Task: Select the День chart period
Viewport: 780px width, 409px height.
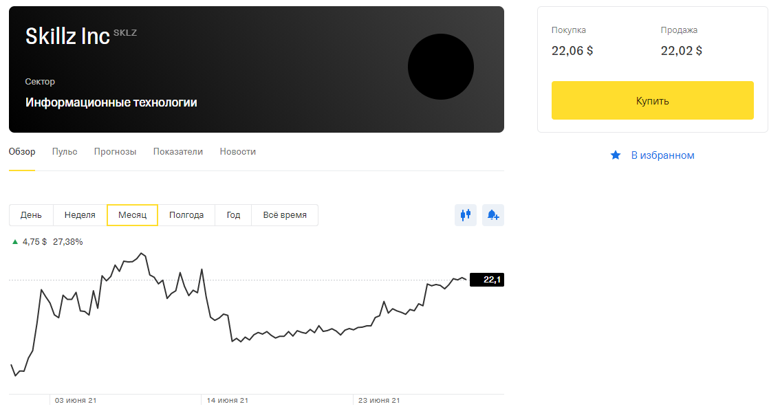Action: click(31, 215)
